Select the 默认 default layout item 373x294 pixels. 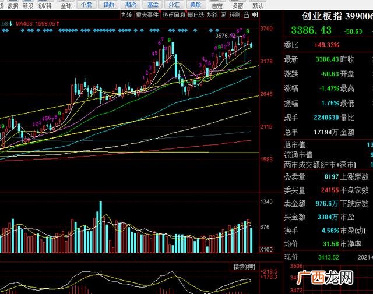coord(258,6)
